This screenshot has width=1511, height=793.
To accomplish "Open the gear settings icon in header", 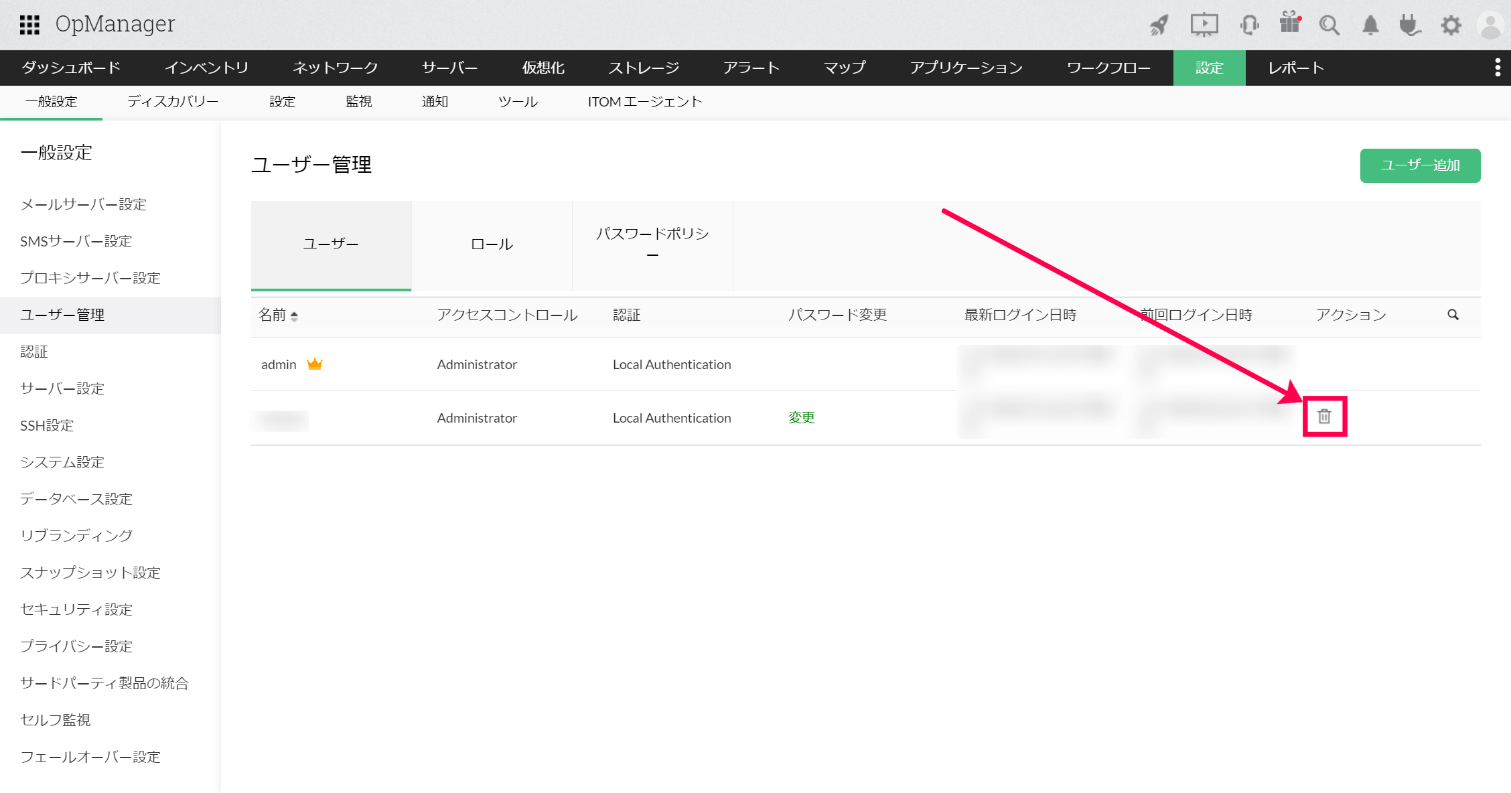I will [x=1451, y=25].
